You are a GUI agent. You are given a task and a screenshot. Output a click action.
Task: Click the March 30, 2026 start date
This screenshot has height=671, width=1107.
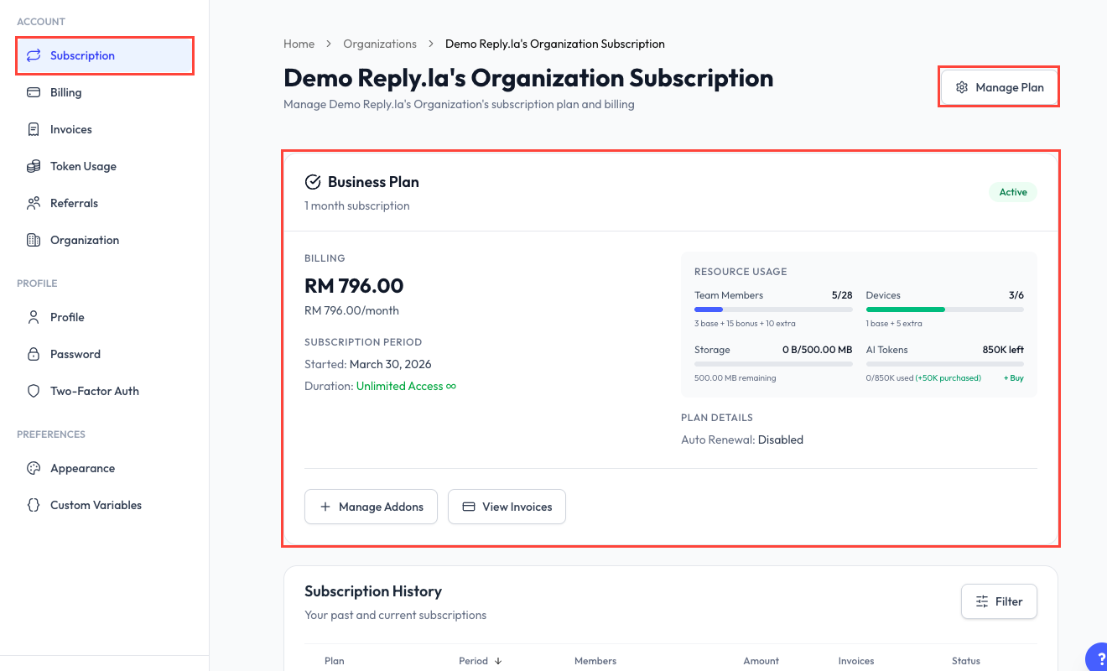pyautogui.click(x=391, y=364)
